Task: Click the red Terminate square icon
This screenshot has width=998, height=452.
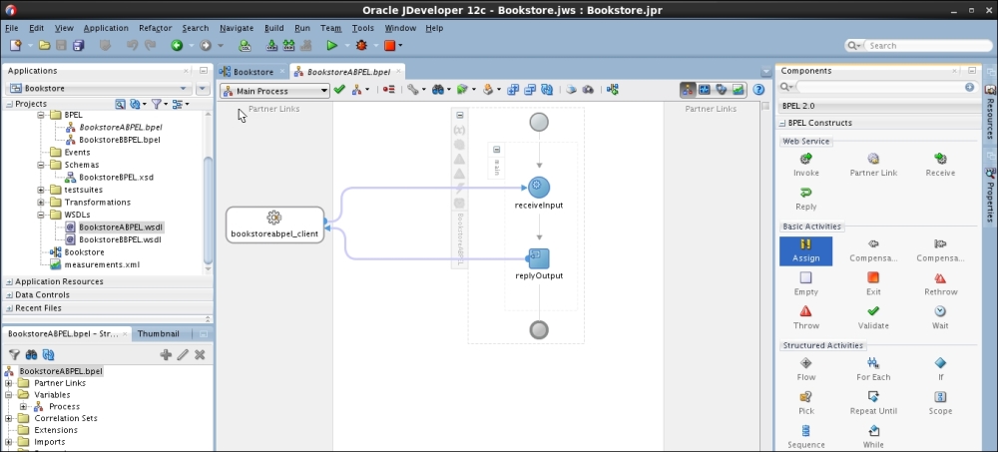Action: tap(389, 45)
